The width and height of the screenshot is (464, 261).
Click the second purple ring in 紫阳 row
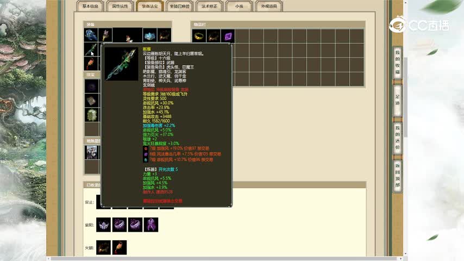135,225
